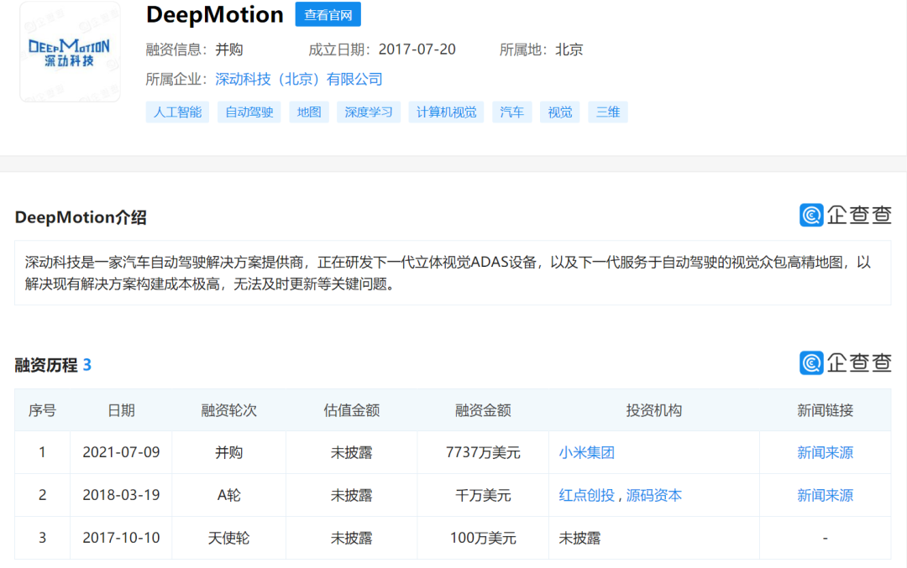Select the 自动驾驶 tag

coord(249,112)
